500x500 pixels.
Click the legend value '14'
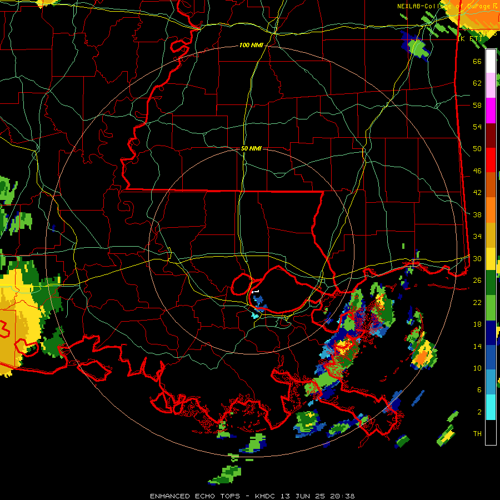click(x=477, y=346)
